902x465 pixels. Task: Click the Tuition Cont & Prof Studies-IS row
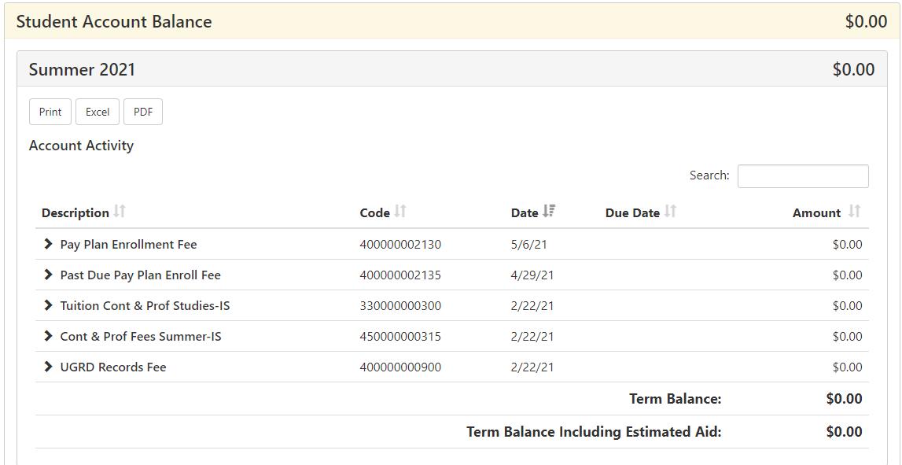pyautogui.click(x=451, y=305)
